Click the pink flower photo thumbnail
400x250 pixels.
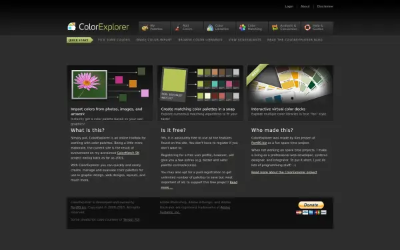coord(89,85)
